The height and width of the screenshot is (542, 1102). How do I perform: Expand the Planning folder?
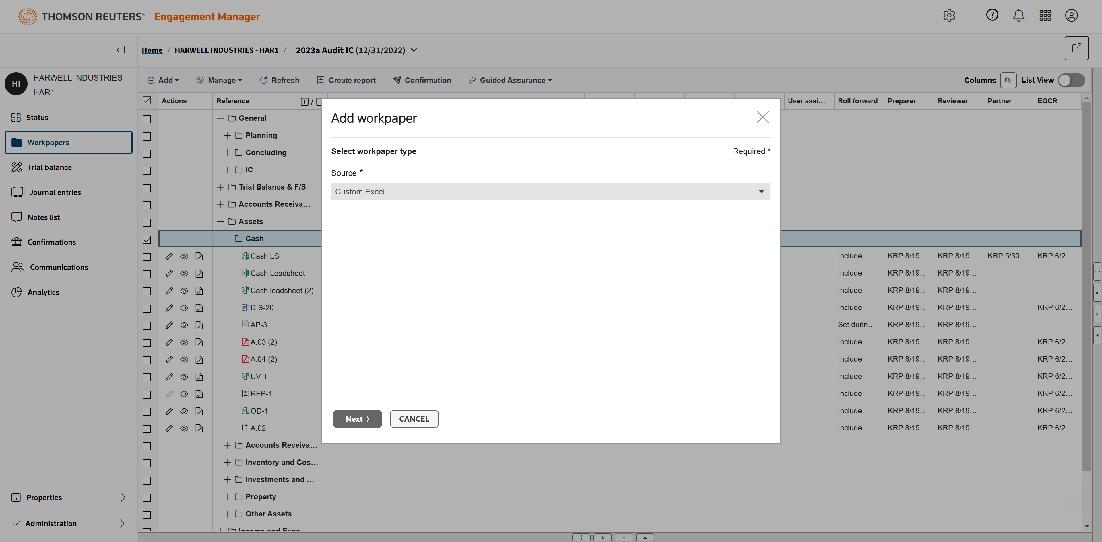227,135
